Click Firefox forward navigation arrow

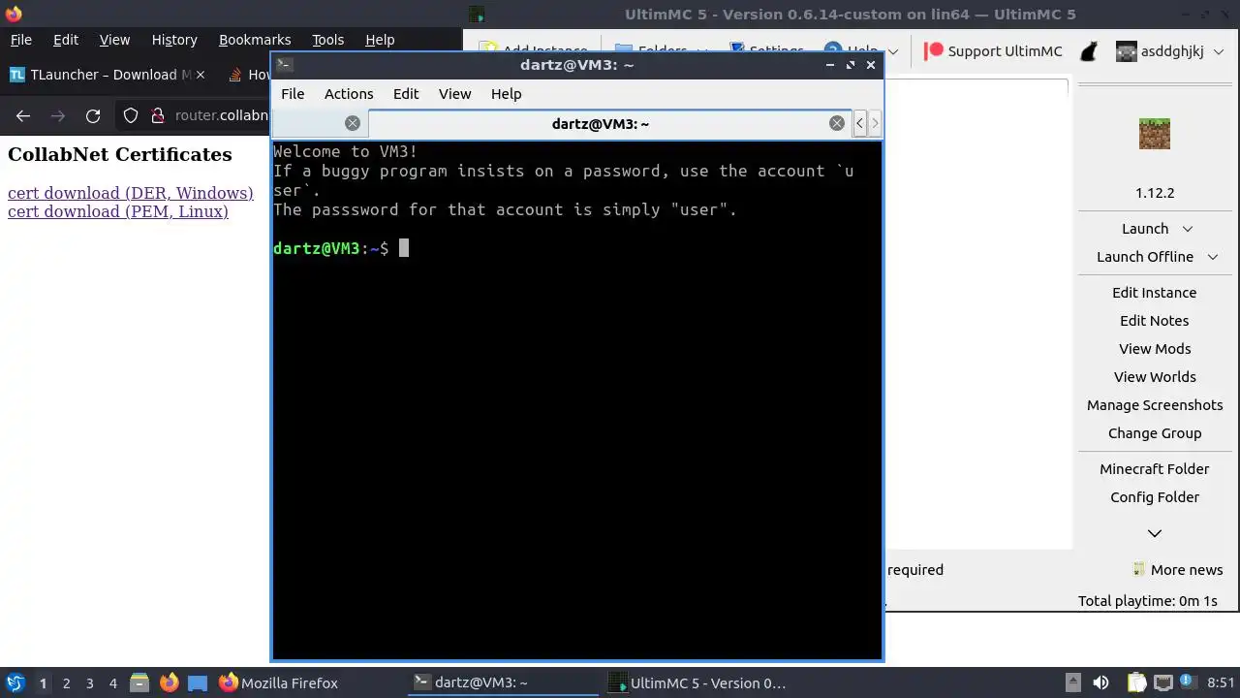pyautogui.click(x=58, y=115)
